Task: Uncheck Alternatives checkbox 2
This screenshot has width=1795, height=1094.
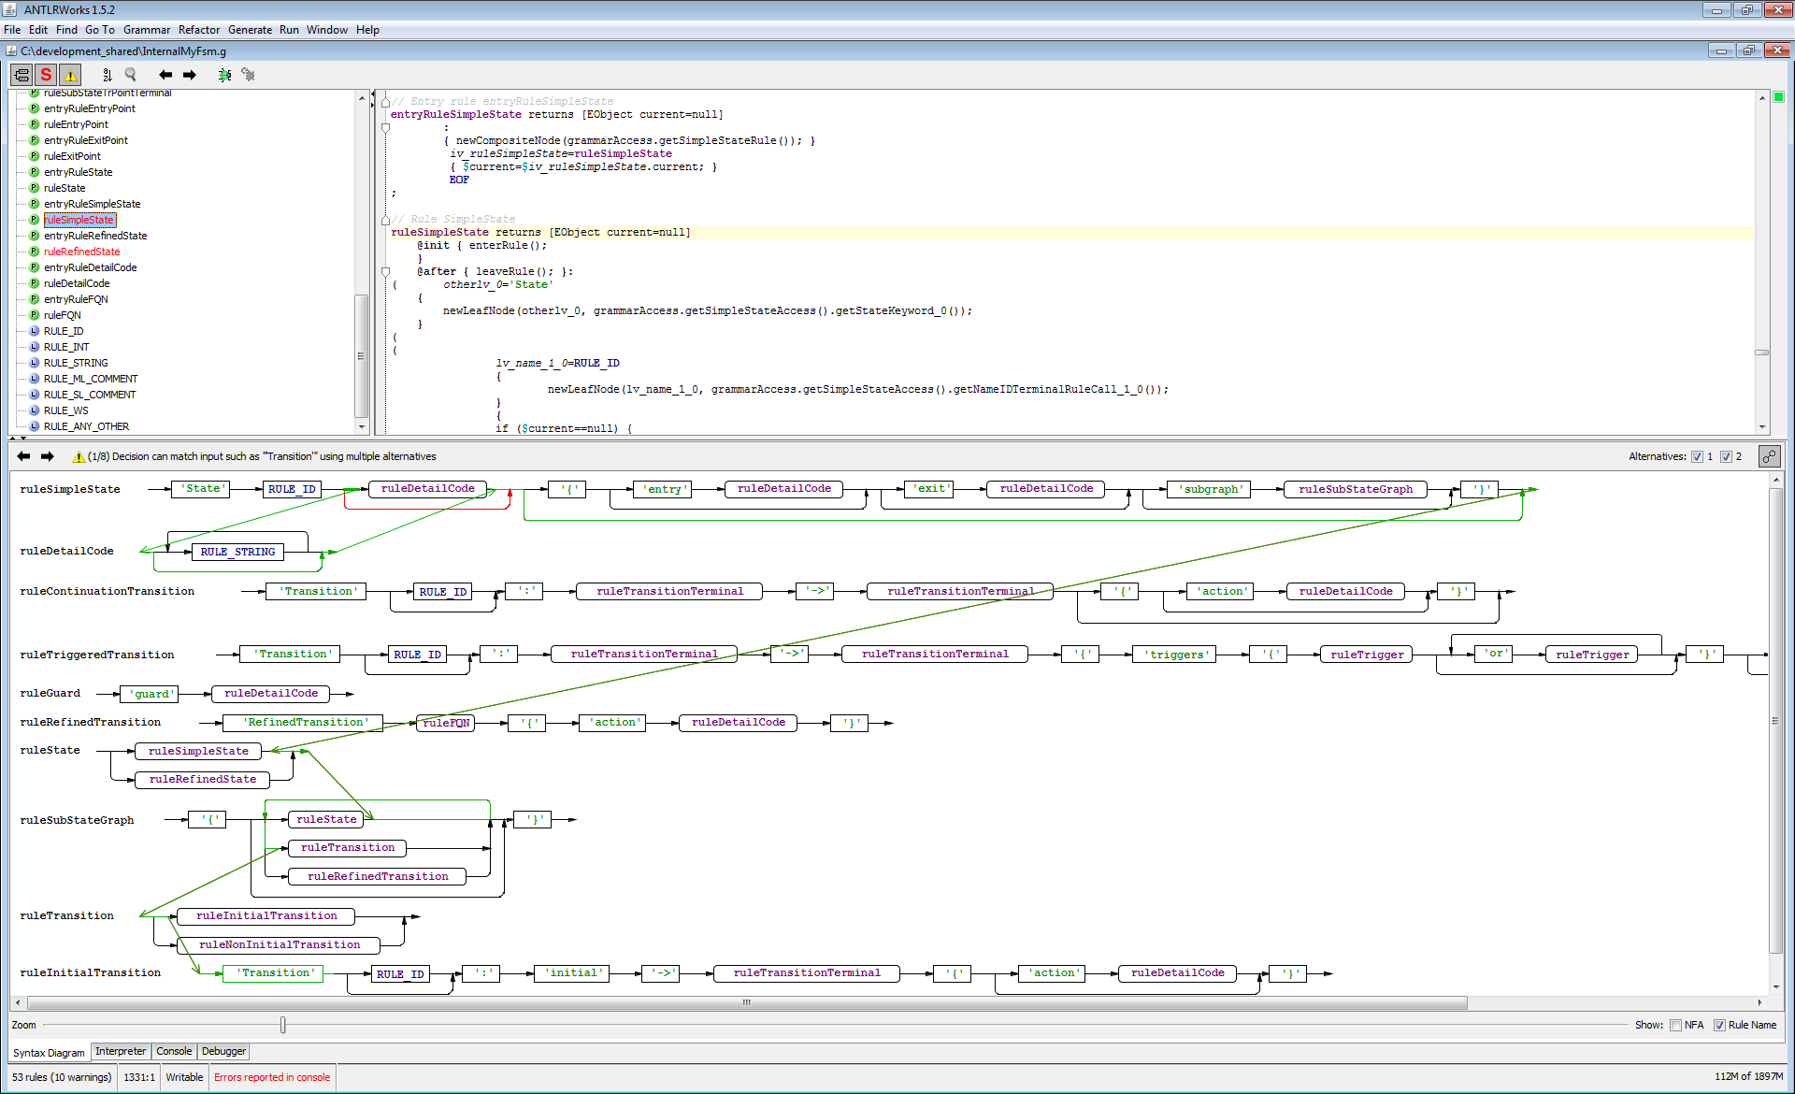Action: click(1726, 457)
